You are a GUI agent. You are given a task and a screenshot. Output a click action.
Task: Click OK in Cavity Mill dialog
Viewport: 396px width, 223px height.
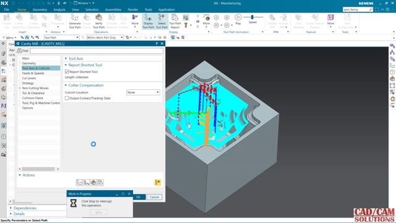point(139,197)
